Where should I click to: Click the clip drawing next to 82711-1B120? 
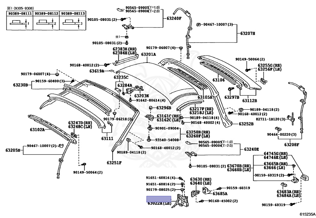289,118
